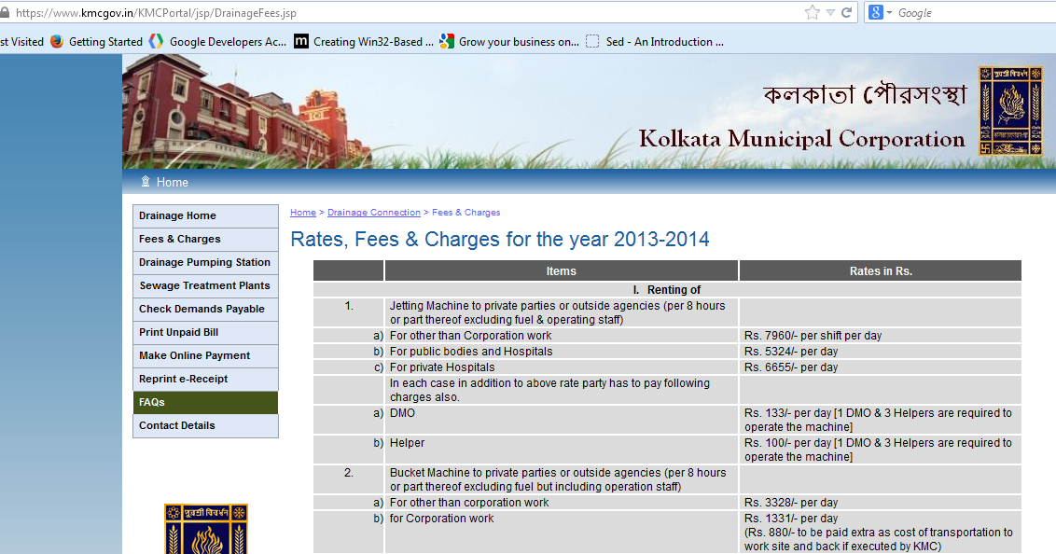The height and width of the screenshot is (554, 1056).
Task: Click the Rs. 7960/- per shift per day cell
Action: pos(881,335)
